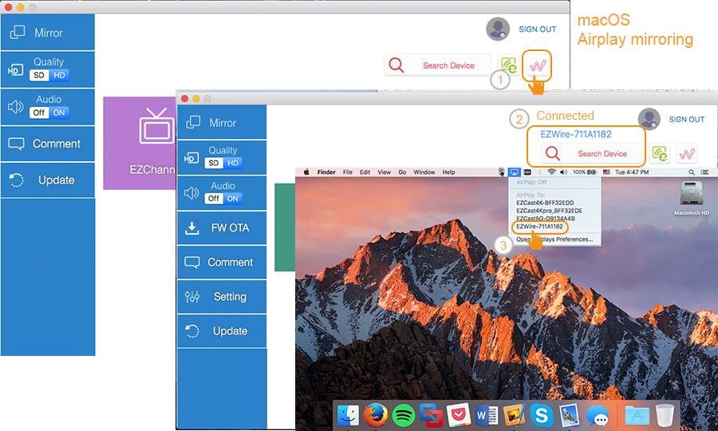Click the purple EZChannel TV tile
The width and height of the screenshot is (718, 431).
coord(140,142)
